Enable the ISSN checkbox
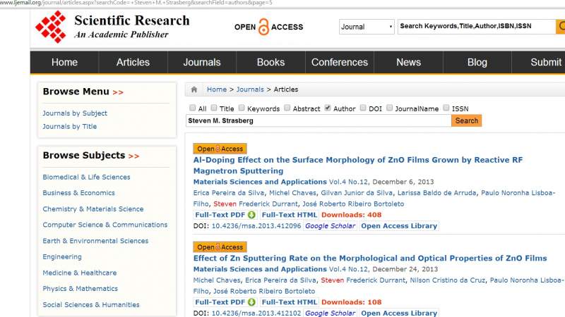Viewport: 565px width, 317px height. pyautogui.click(x=446, y=108)
